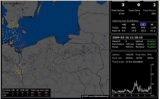Toggle the Receiver Enabled status
Screen dimensions: 160x99
coord(151,47)
